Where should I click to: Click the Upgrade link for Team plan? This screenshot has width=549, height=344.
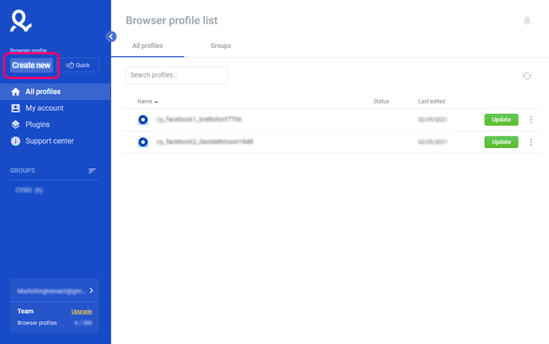(x=82, y=312)
